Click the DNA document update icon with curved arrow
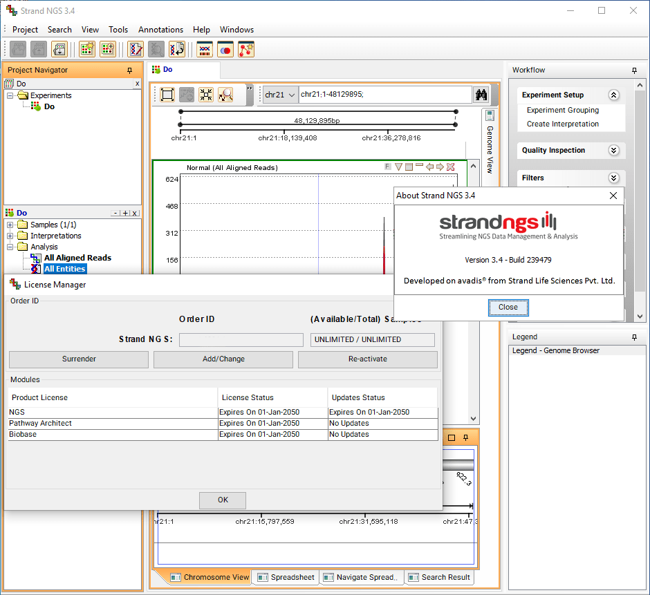This screenshot has height=595, width=650. click(x=177, y=49)
